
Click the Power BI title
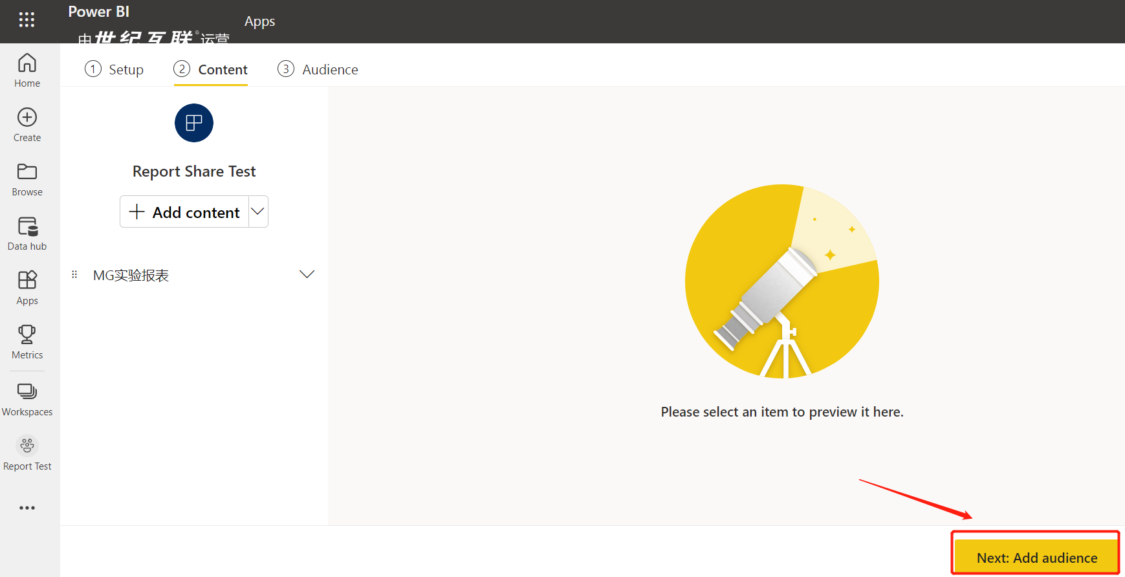tap(99, 12)
